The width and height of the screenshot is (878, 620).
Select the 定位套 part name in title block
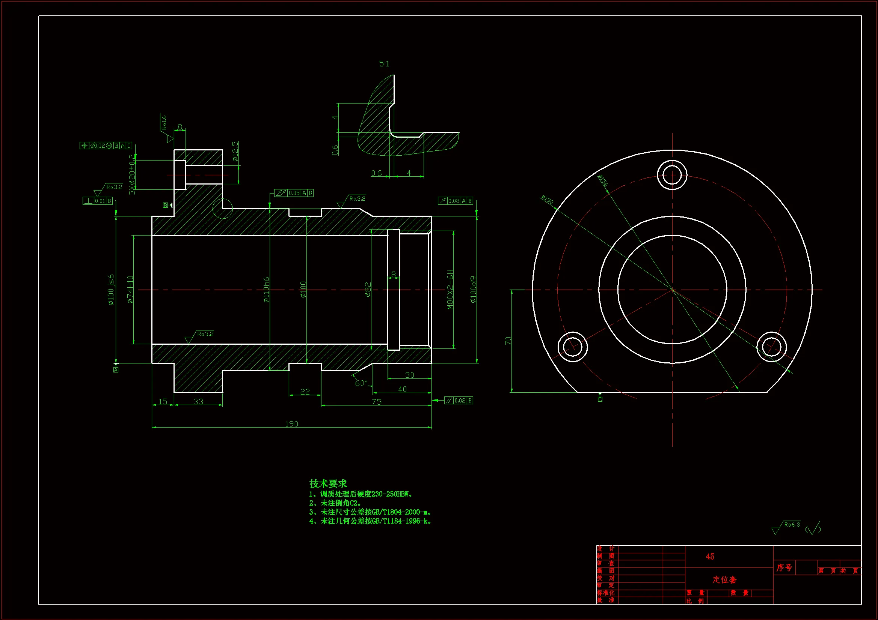(724, 579)
